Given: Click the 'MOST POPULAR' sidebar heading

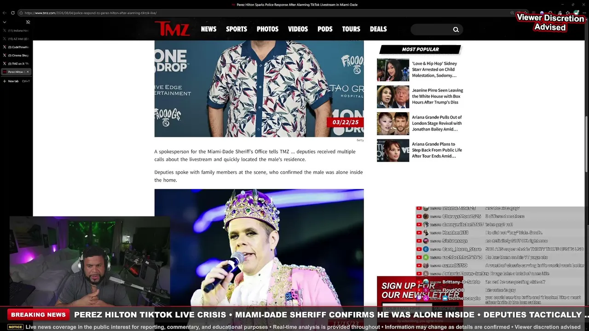Looking at the screenshot, I should point(420,50).
